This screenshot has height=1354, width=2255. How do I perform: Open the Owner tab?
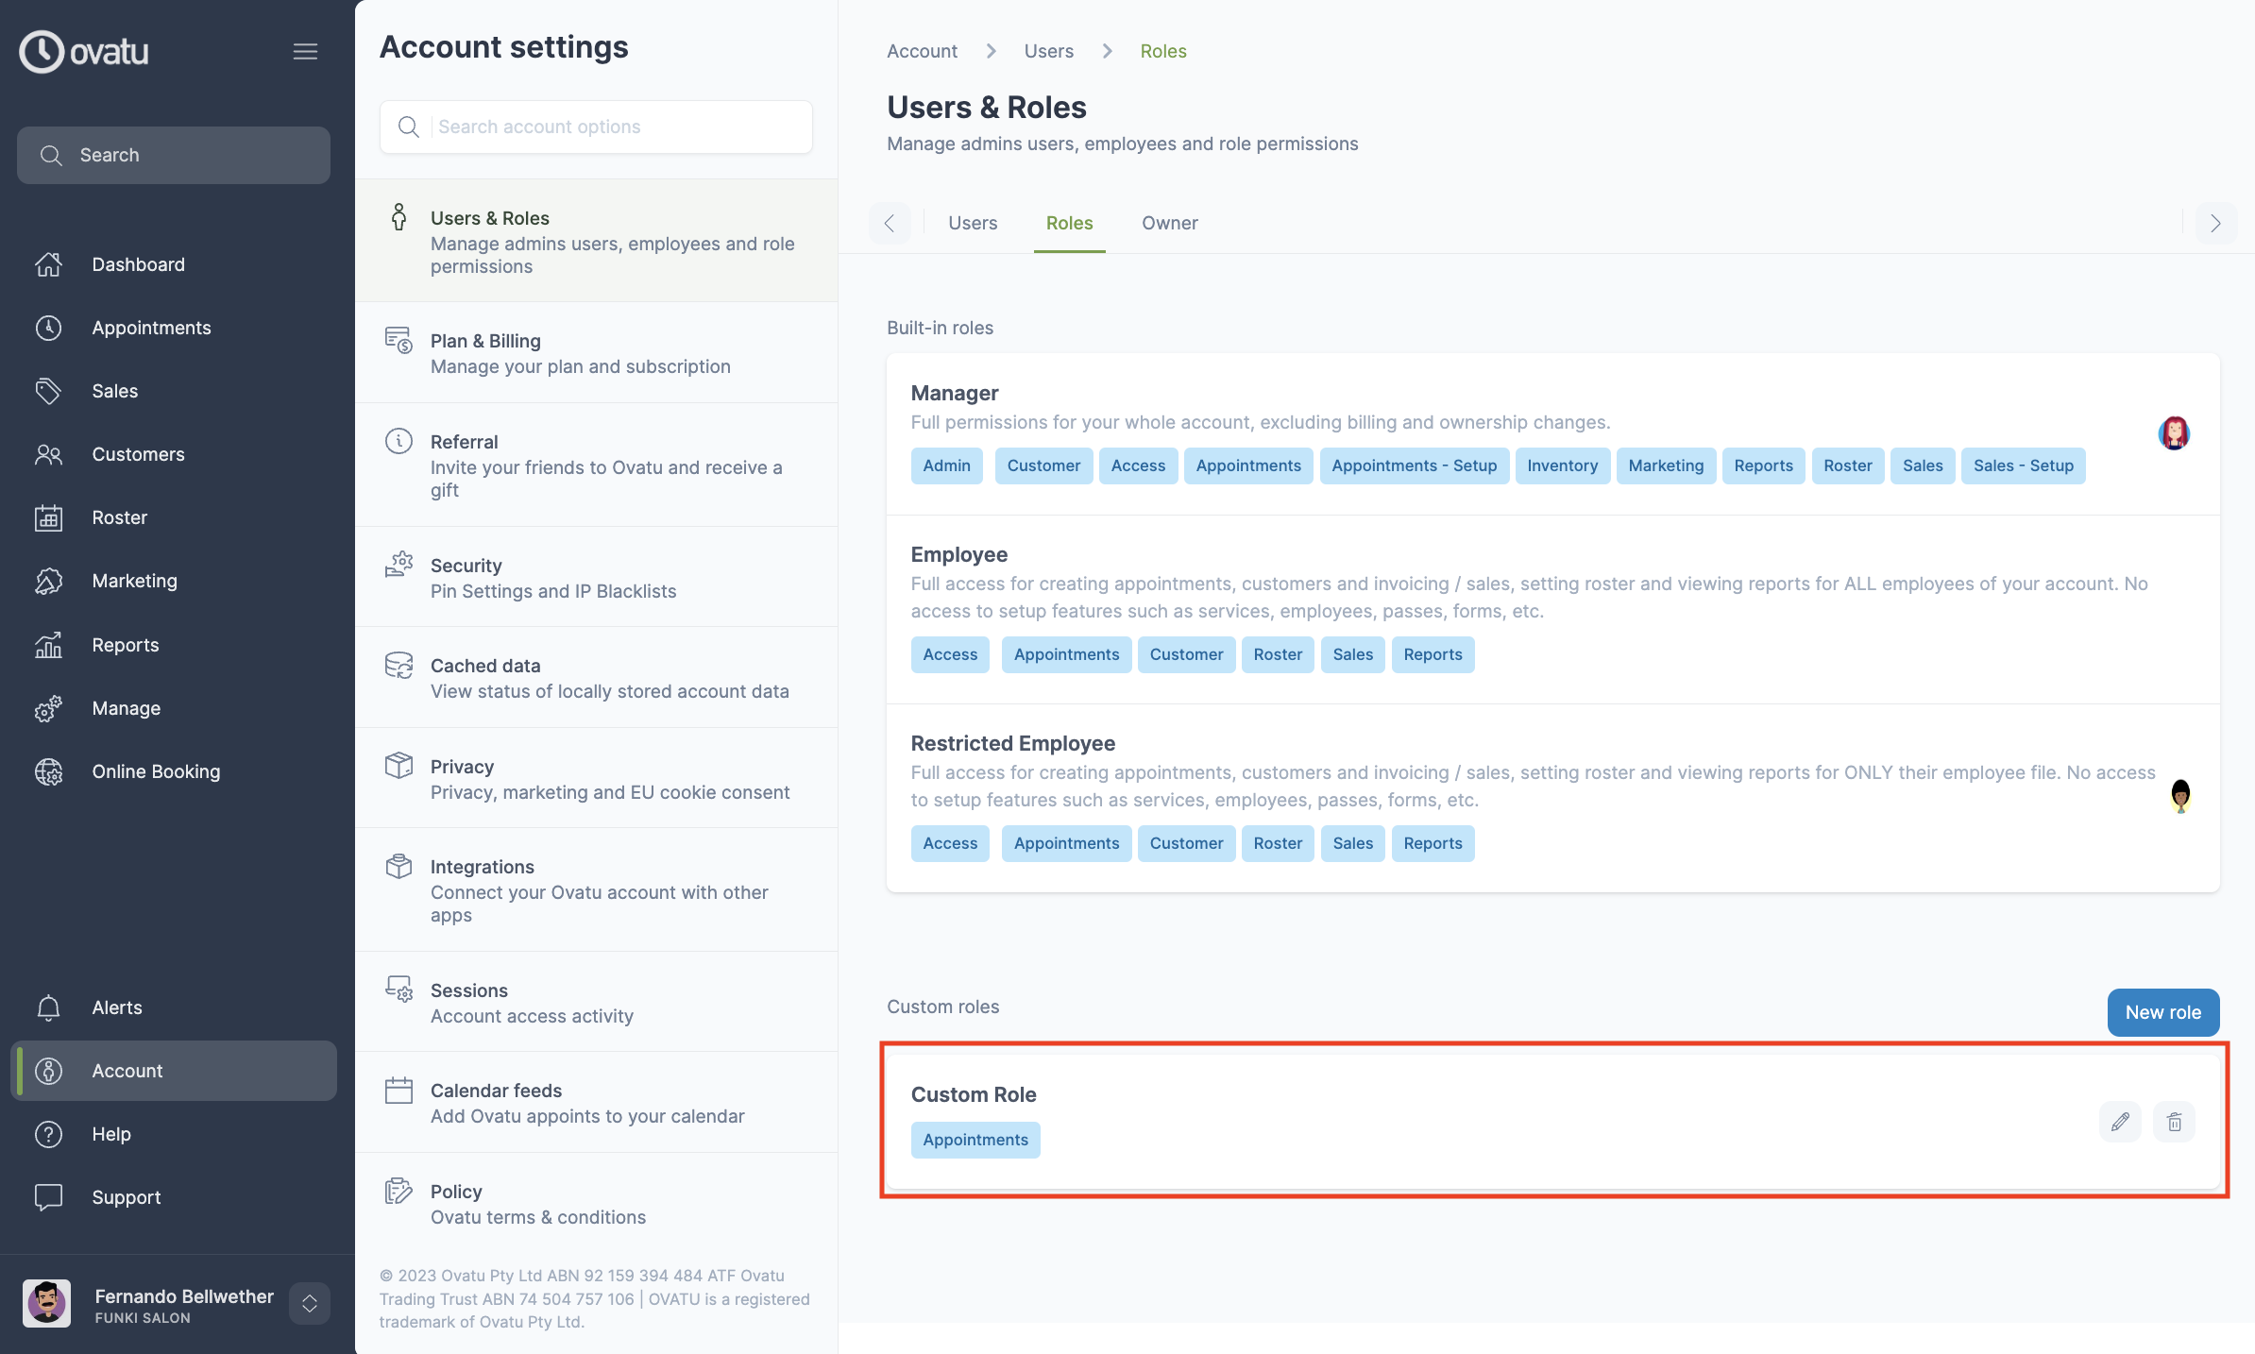[x=1169, y=223]
